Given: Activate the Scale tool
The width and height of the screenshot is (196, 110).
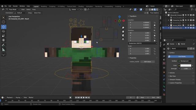Looking at the screenshot, I should point(3,36).
